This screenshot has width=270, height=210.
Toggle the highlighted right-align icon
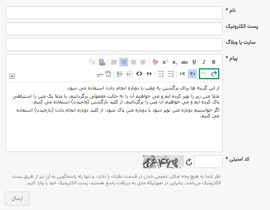point(124,62)
